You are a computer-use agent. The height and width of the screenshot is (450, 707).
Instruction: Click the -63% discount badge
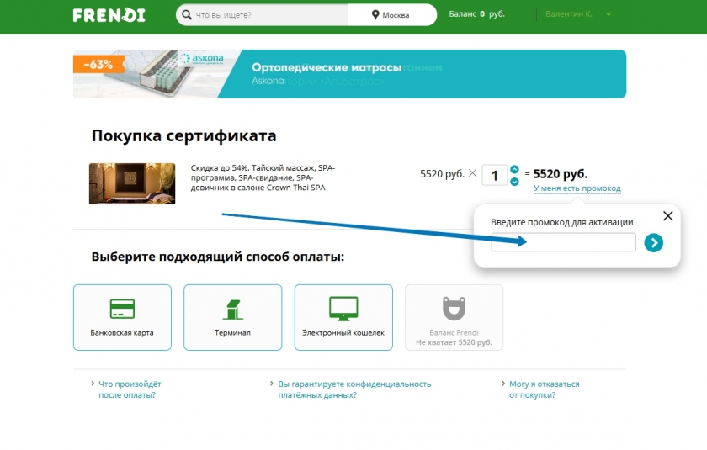click(98, 65)
